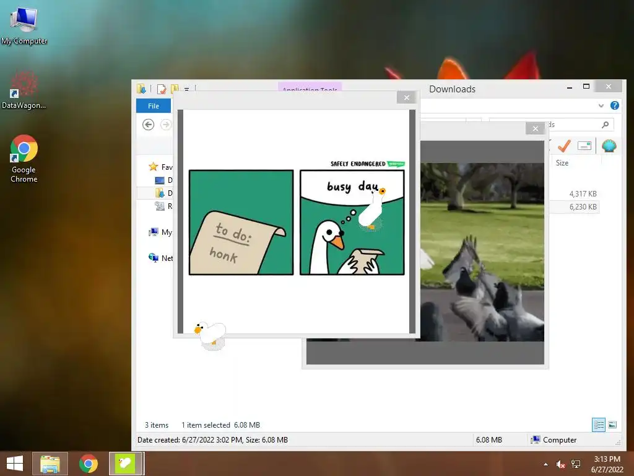Click the '3 items' status text
This screenshot has height=476, width=634.
[x=157, y=425]
